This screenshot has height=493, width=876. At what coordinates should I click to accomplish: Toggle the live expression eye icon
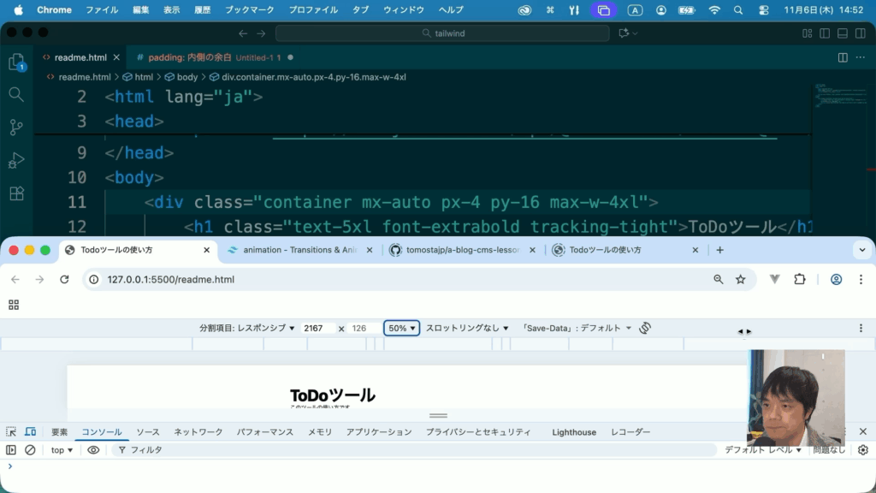[93, 449]
